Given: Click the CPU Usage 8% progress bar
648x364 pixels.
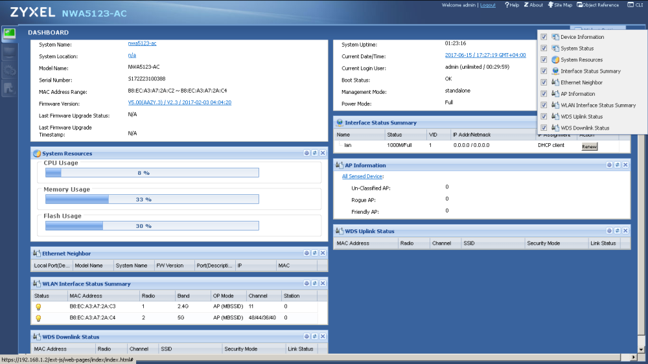Looking at the screenshot, I should [x=152, y=173].
